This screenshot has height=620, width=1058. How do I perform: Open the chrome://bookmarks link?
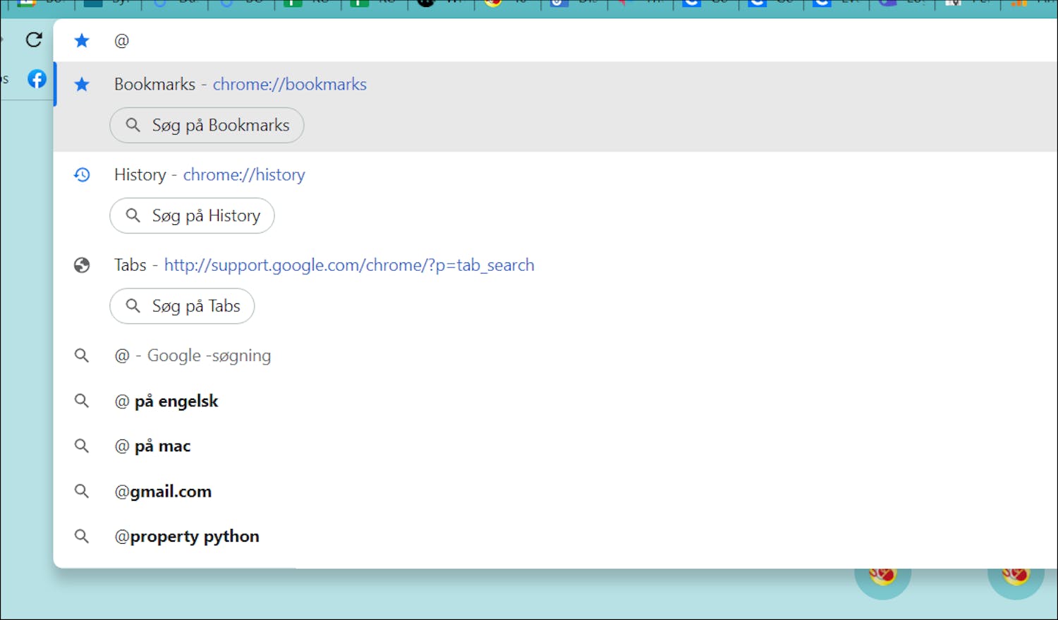coord(289,84)
